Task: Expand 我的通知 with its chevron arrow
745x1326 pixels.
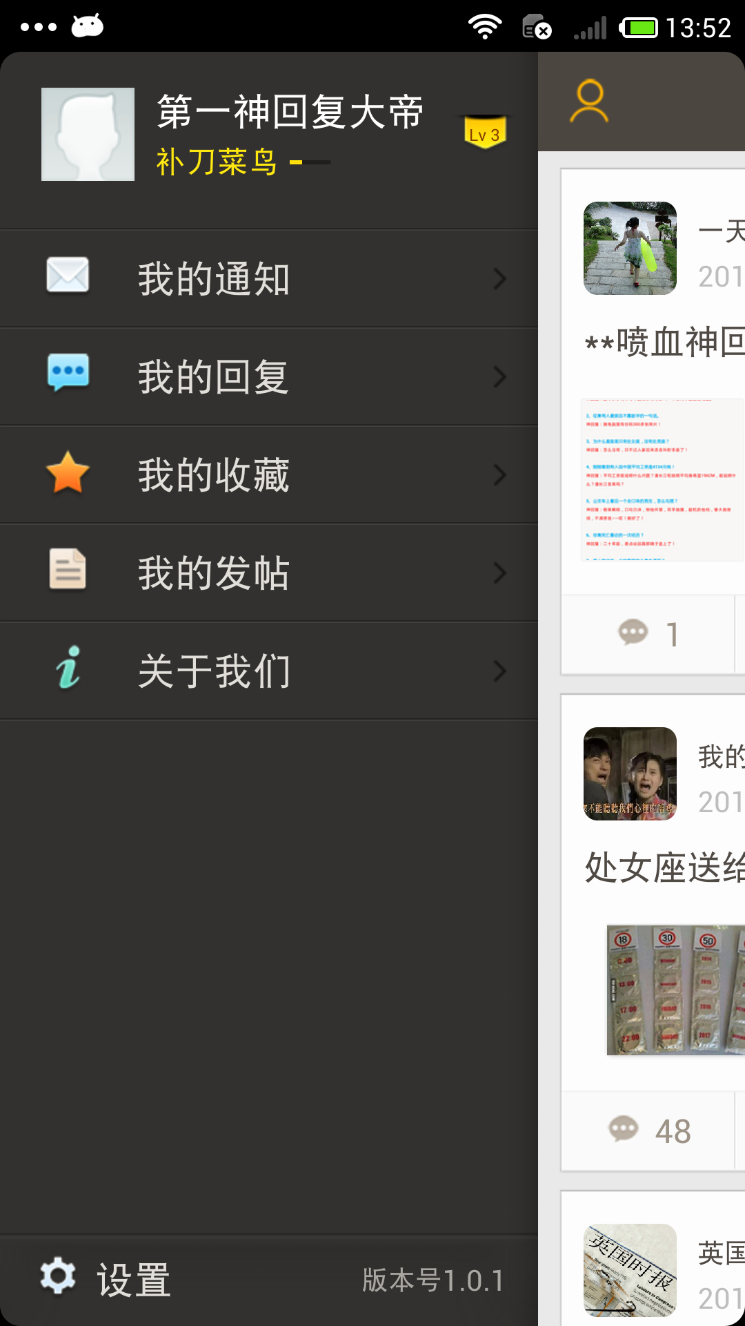Action: [x=500, y=279]
